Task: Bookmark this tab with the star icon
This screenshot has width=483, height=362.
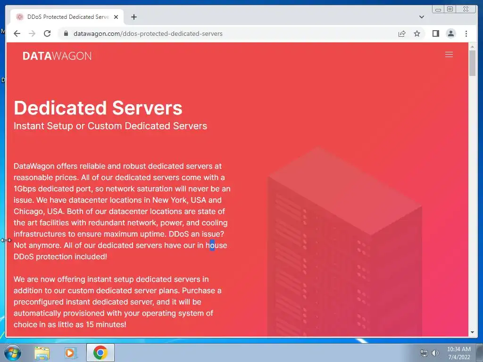Action: [417, 33]
